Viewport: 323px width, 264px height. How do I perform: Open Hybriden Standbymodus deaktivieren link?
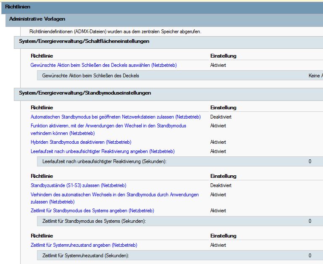point(81,142)
